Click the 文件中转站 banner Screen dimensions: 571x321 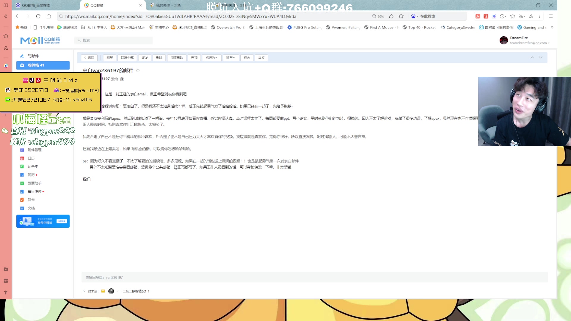pyautogui.click(x=43, y=221)
